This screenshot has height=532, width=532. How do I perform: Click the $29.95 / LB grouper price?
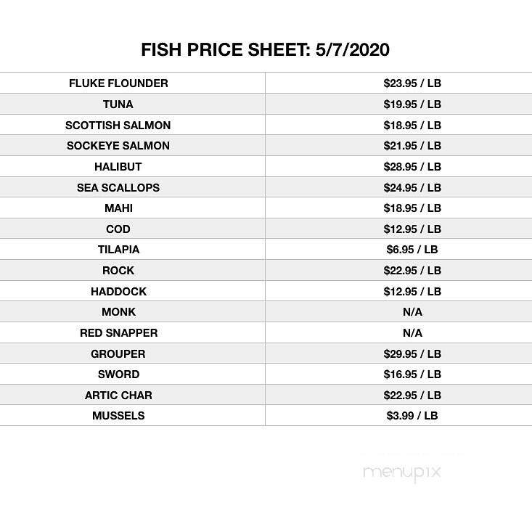pyautogui.click(x=412, y=354)
